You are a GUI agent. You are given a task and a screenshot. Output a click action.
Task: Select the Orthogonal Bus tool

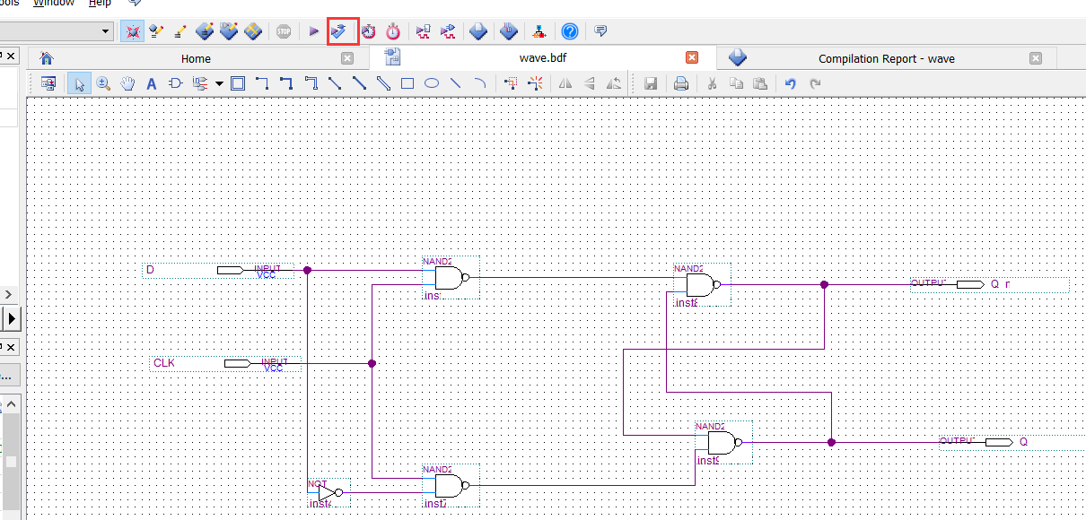(286, 84)
